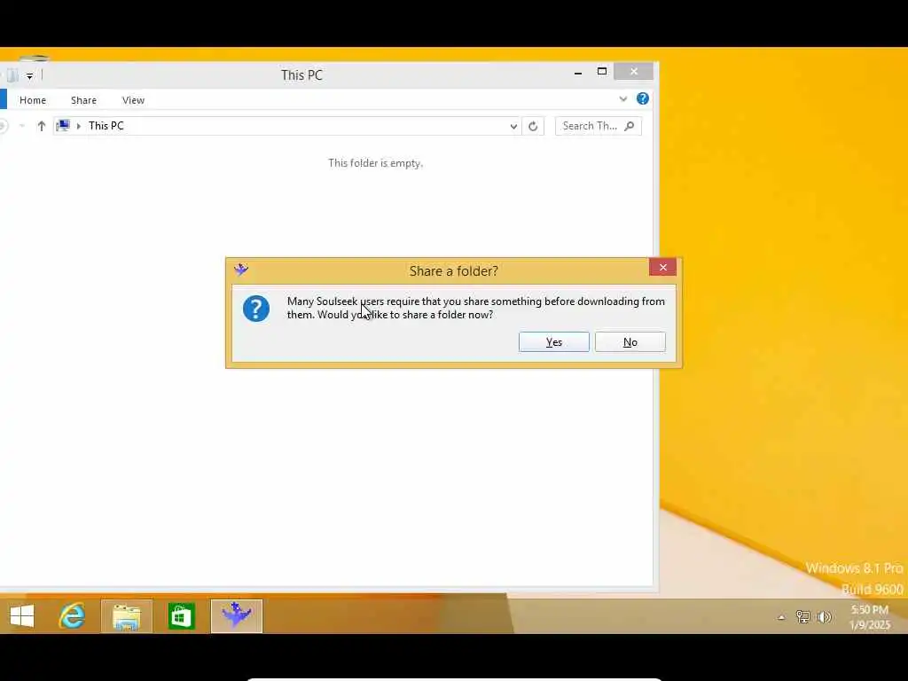Image resolution: width=908 pixels, height=681 pixels.
Task: Click No in Share a folder dialog
Action: pyautogui.click(x=630, y=341)
